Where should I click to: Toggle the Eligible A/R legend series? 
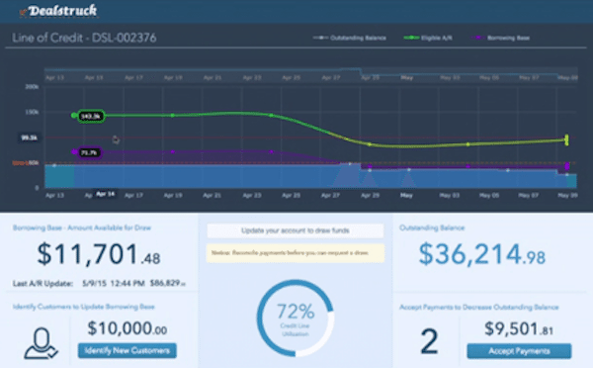[428, 38]
